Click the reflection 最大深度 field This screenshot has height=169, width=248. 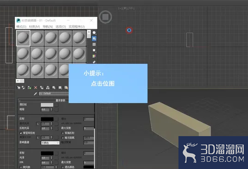pos(89,128)
